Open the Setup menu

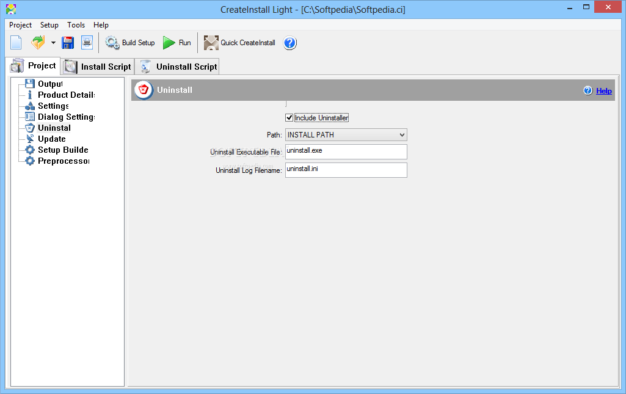tap(49, 25)
